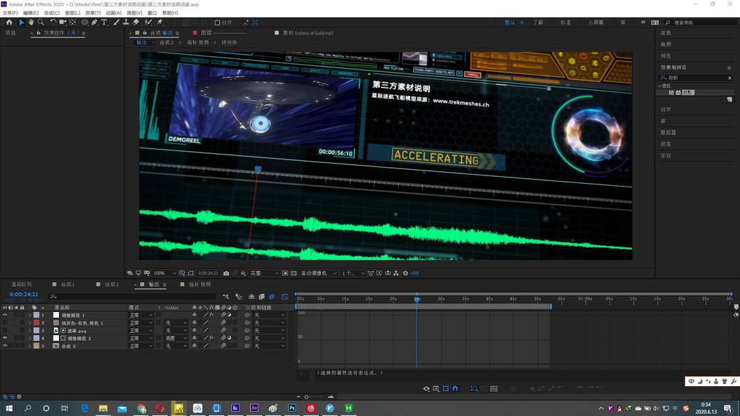This screenshot has height=416, width=740.
Task: Select the Unified Camera tool
Action: click(x=63, y=22)
